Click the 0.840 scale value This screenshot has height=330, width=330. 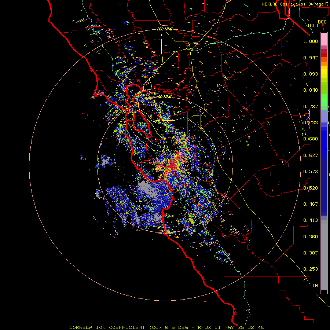(x=311, y=90)
